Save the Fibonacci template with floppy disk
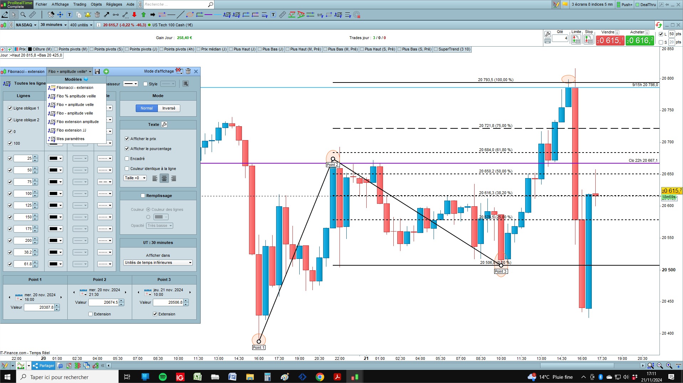Screen dimensions: 683x383 pos(97,71)
